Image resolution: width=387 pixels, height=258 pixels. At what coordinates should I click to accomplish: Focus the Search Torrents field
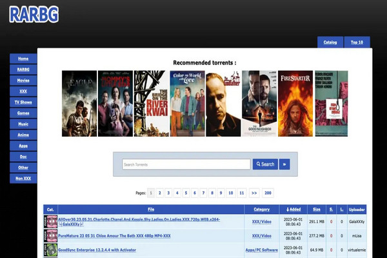click(x=186, y=164)
